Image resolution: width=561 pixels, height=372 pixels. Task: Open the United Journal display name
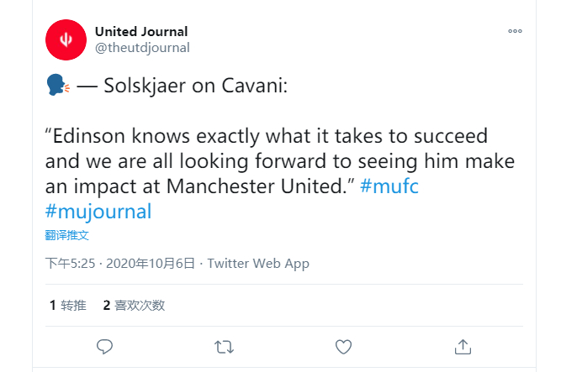tap(141, 31)
